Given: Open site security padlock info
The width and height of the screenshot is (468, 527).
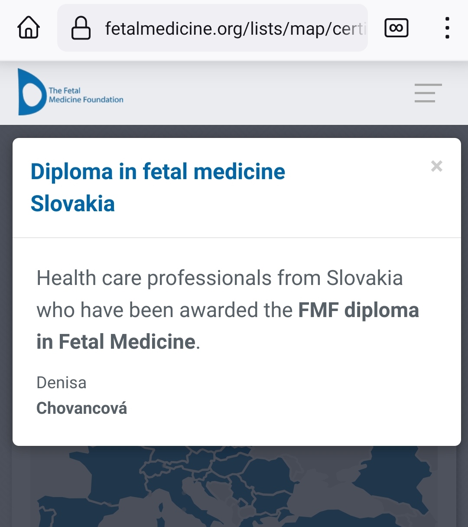Looking at the screenshot, I should coord(81,28).
